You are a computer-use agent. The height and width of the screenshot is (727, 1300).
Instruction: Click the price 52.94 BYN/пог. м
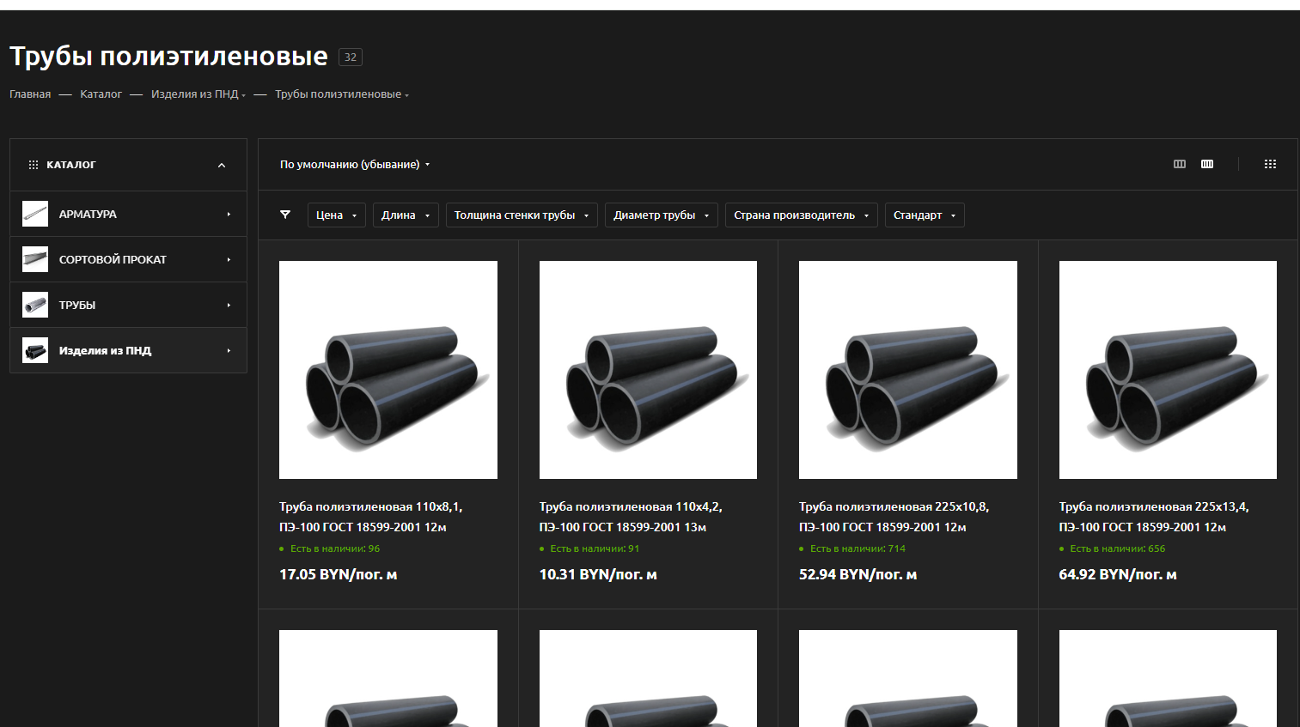(858, 574)
